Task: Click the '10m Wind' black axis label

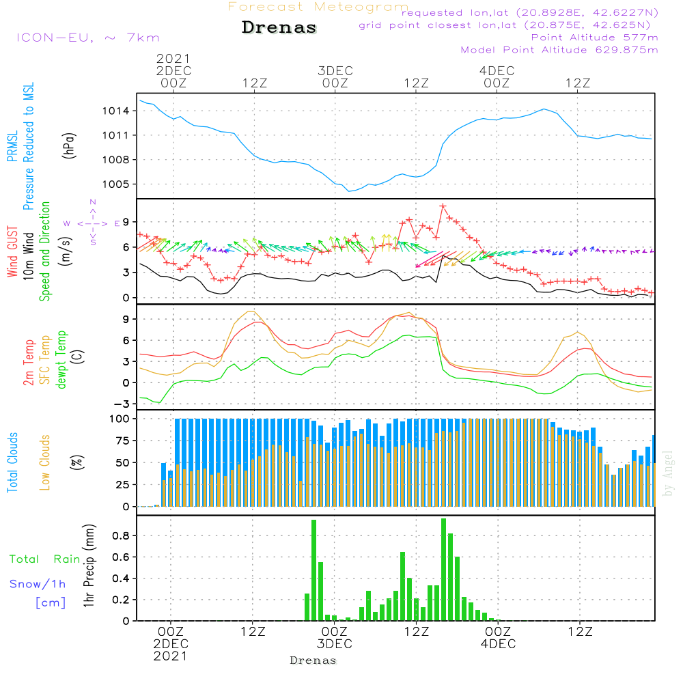Action: coord(28,256)
